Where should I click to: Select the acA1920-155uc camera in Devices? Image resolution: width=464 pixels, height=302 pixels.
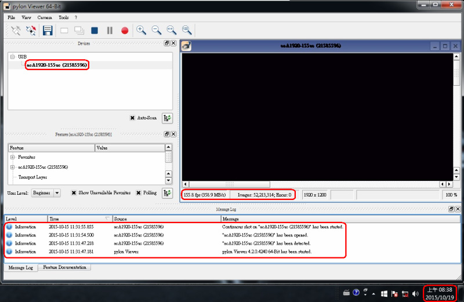(x=56, y=65)
